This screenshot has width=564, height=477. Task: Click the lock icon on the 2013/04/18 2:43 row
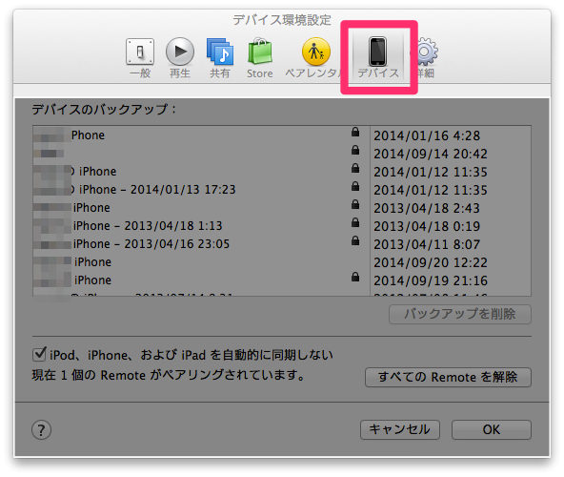point(355,204)
